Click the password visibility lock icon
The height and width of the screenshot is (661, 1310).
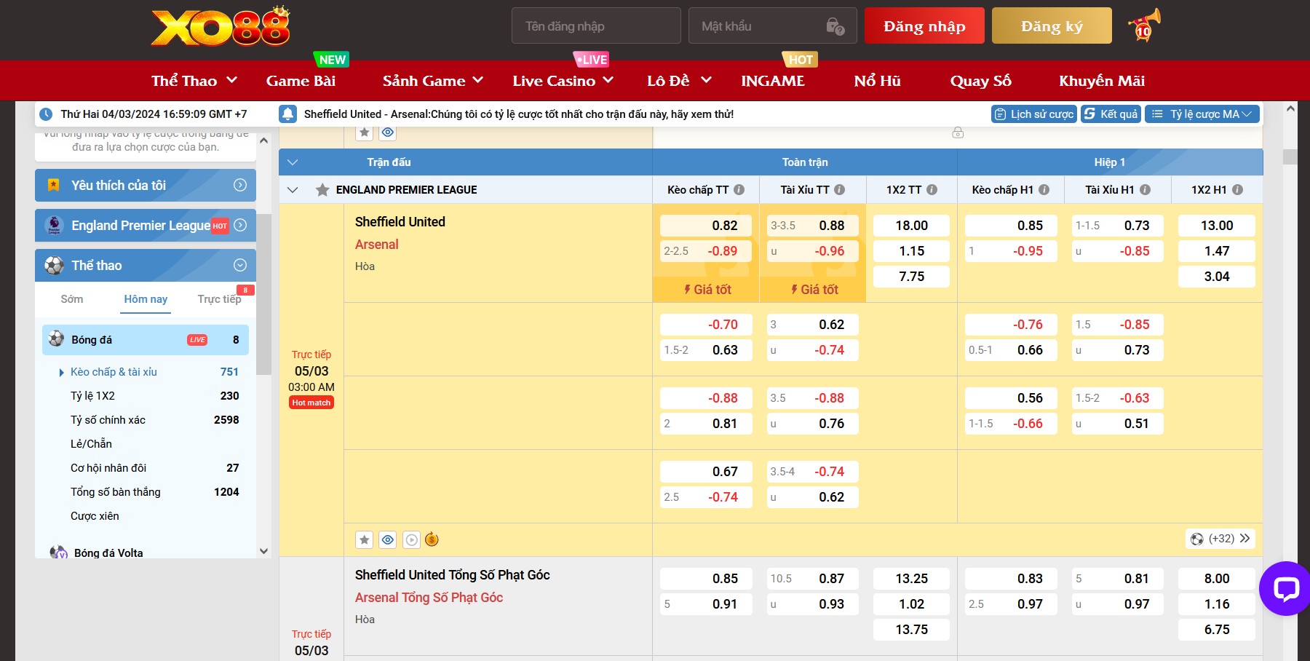click(835, 26)
